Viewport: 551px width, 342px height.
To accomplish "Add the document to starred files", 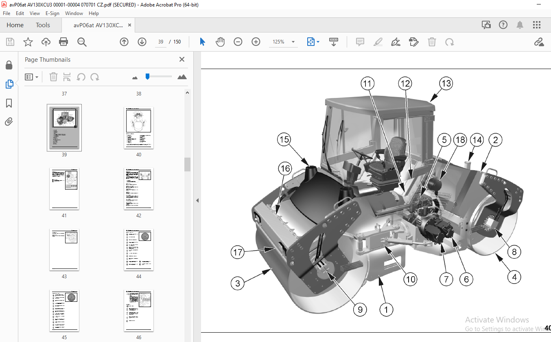I will [28, 42].
